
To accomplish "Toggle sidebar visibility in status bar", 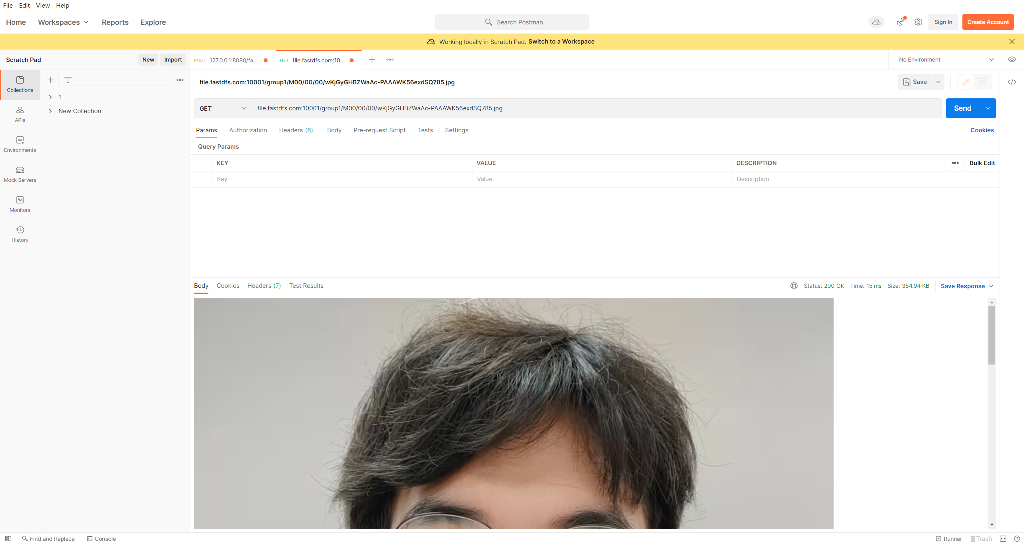I will click(8, 538).
